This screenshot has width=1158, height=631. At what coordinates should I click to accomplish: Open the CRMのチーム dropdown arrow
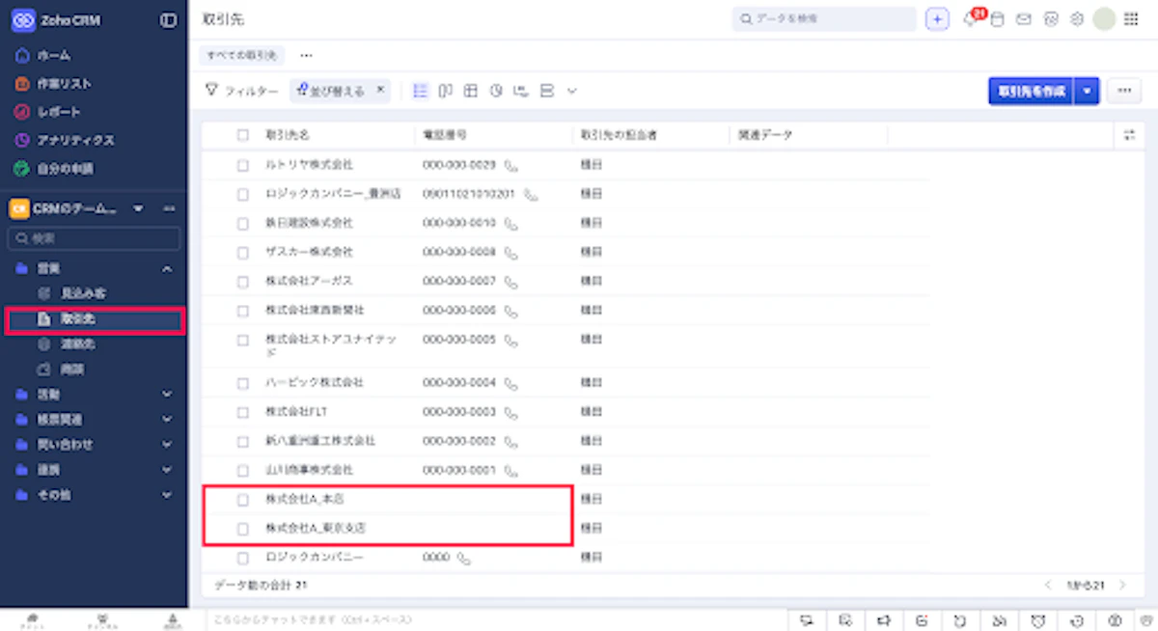(x=138, y=208)
